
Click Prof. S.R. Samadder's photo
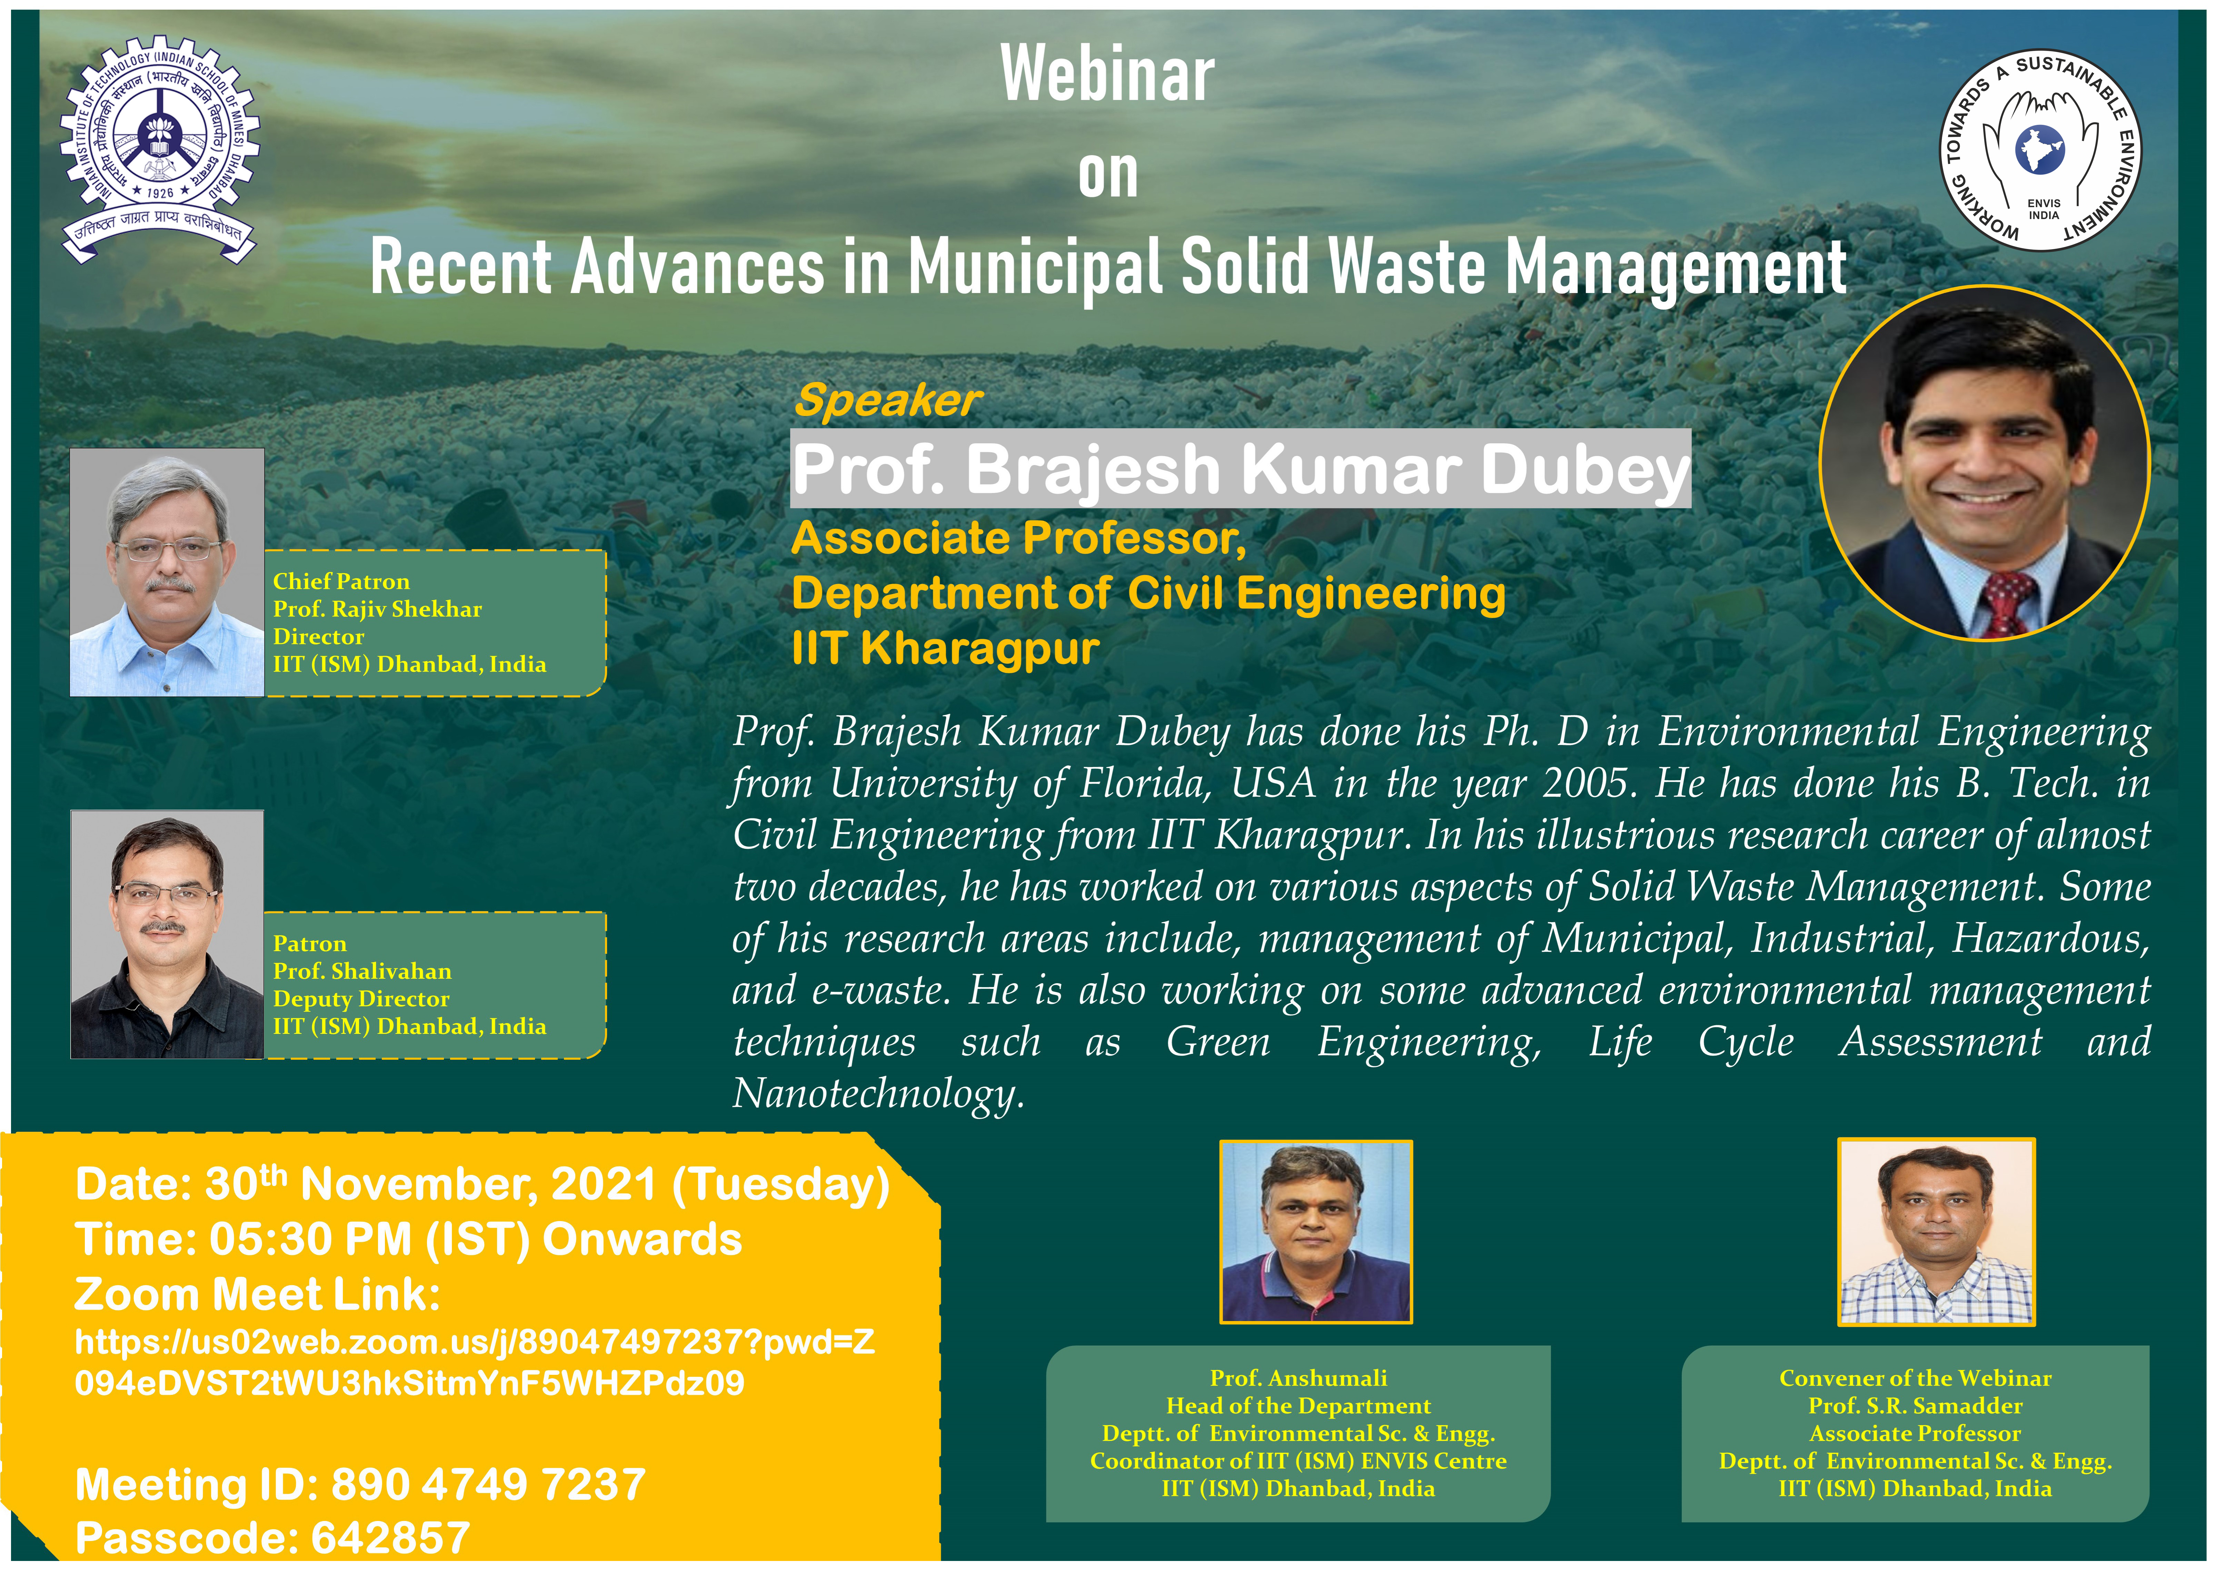tap(1937, 1232)
